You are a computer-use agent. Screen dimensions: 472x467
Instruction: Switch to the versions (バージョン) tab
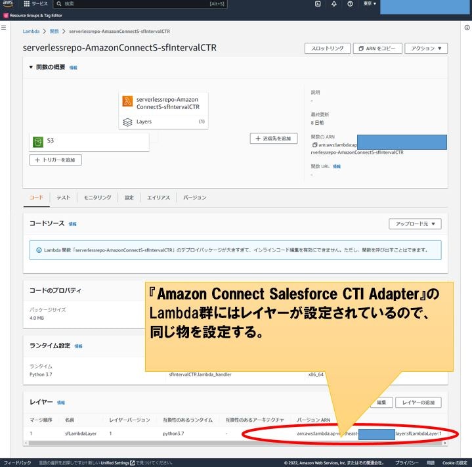coord(194,198)
